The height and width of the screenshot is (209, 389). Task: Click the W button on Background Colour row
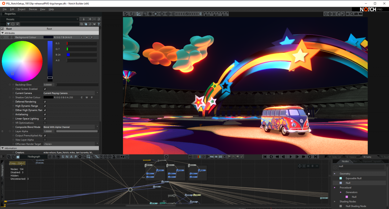pos(87,37)
